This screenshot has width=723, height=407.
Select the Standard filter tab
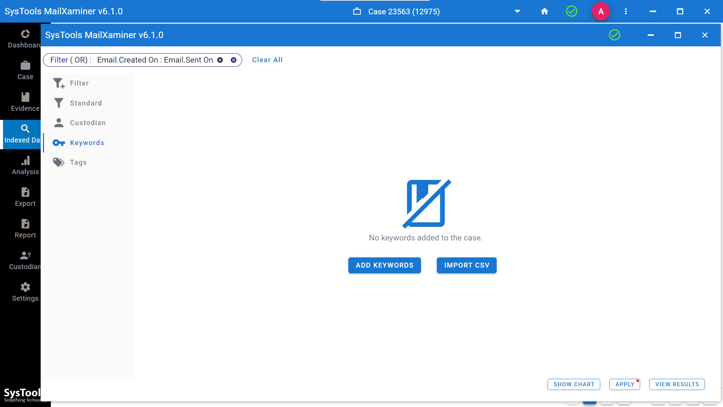click(x=88, y=103)
